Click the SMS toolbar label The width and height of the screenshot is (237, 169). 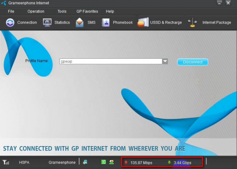(92, 22)
